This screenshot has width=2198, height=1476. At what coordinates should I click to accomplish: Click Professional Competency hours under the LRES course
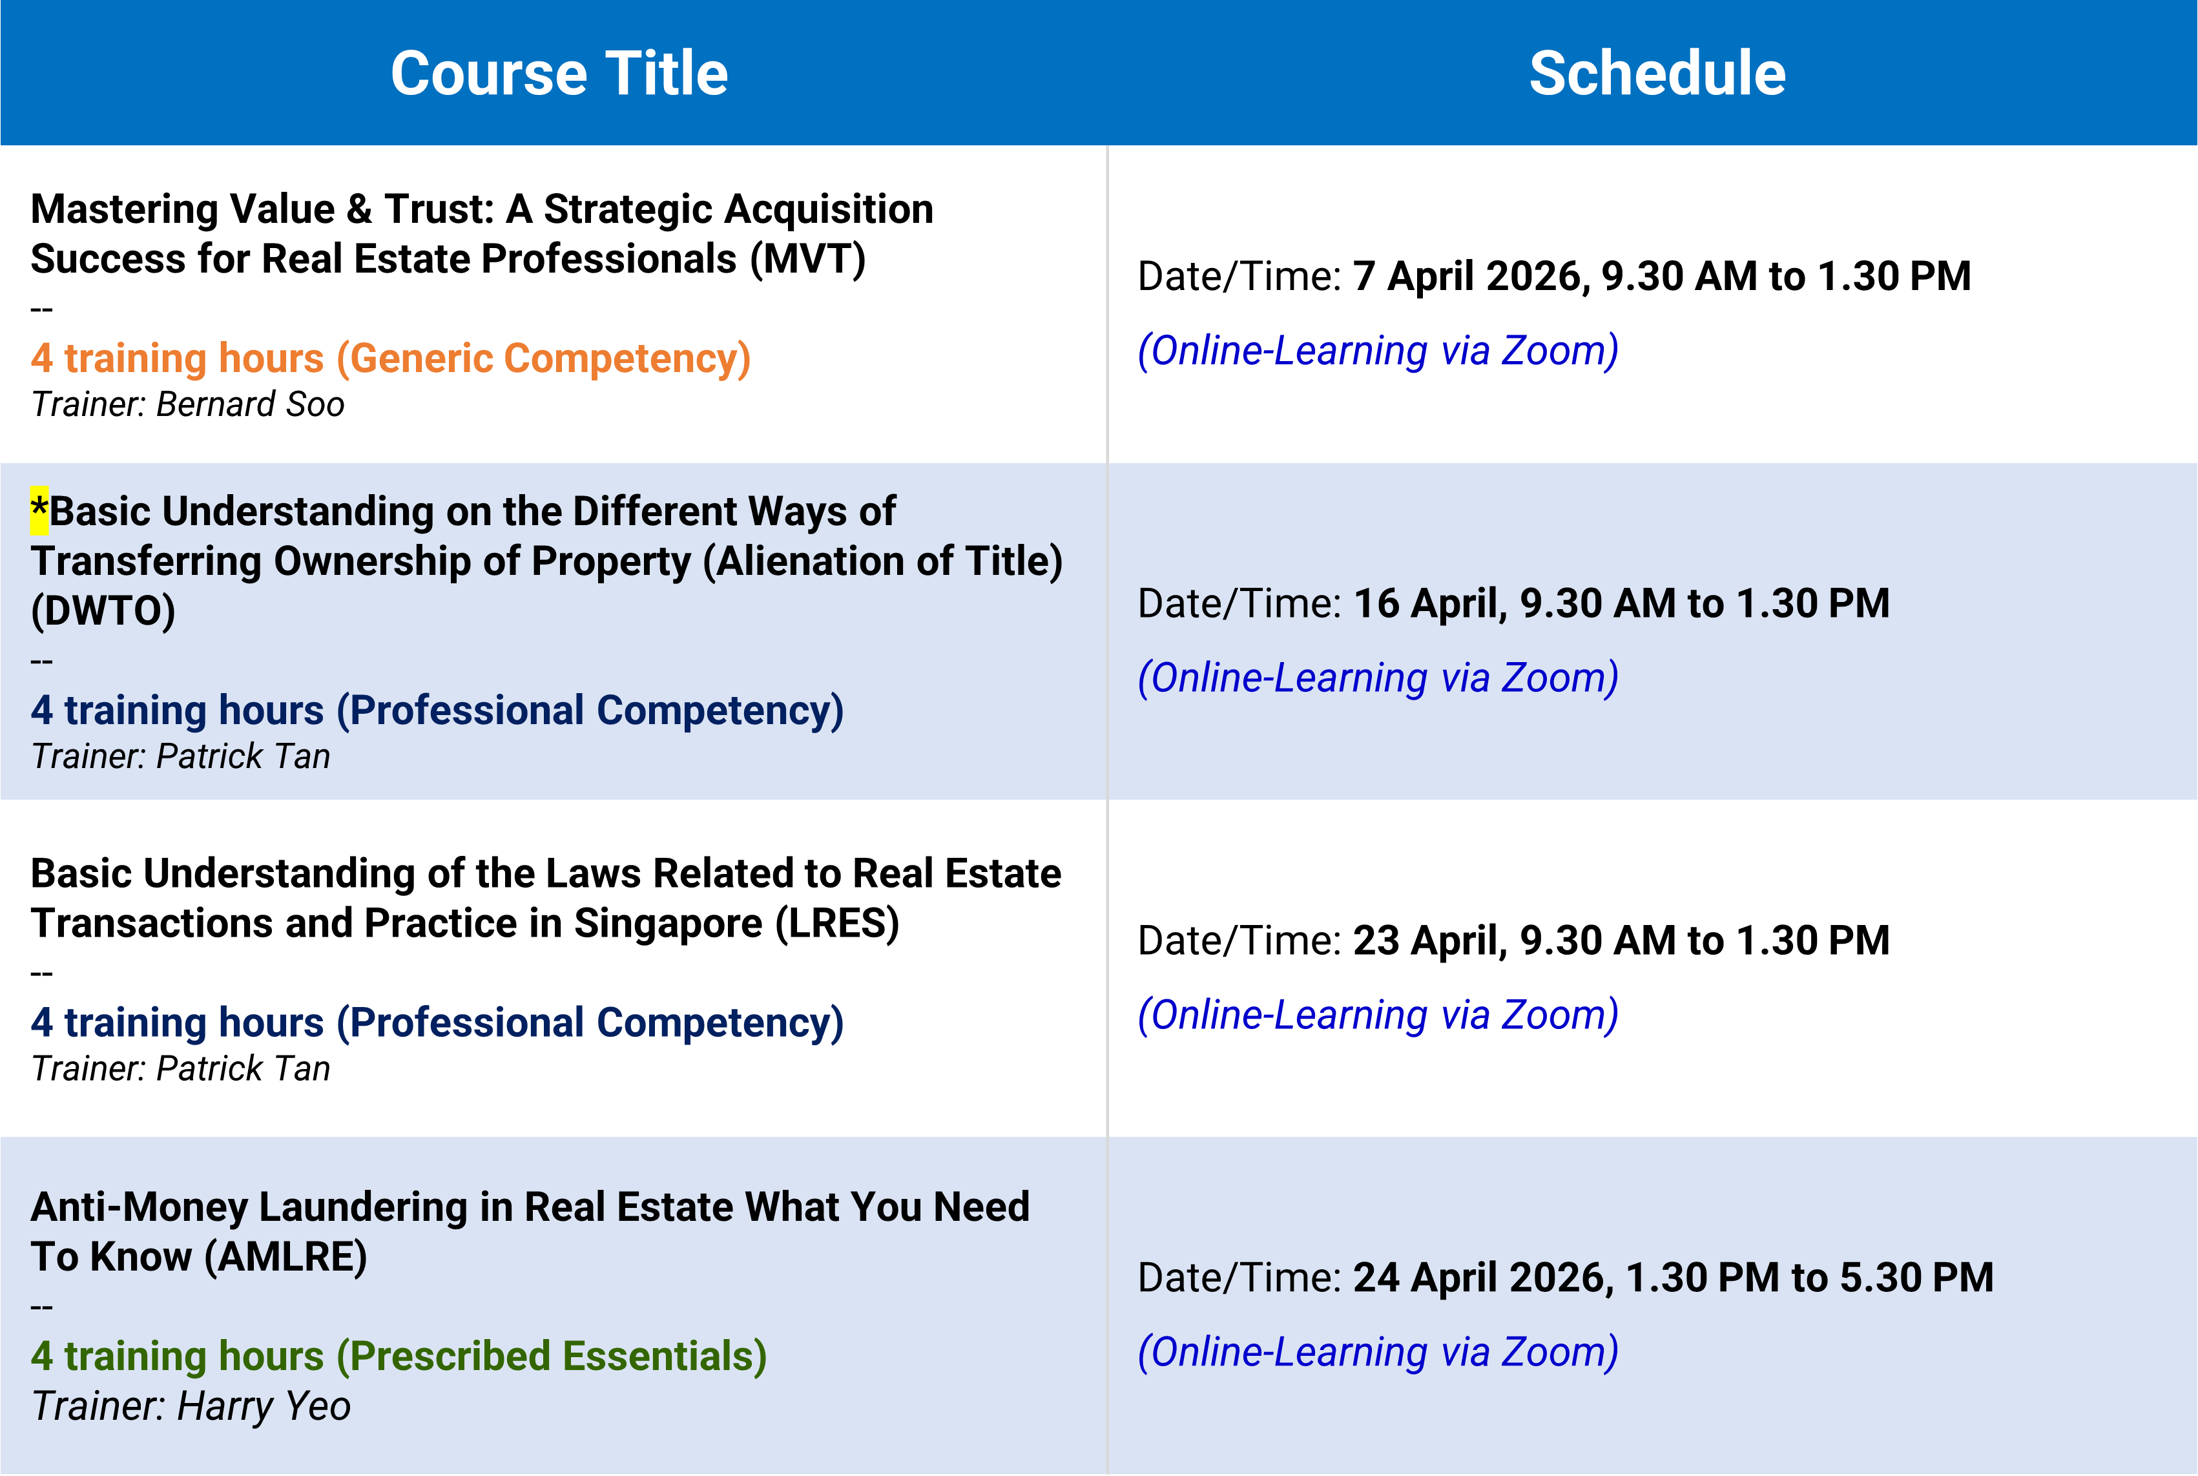tap(437, 1023)
